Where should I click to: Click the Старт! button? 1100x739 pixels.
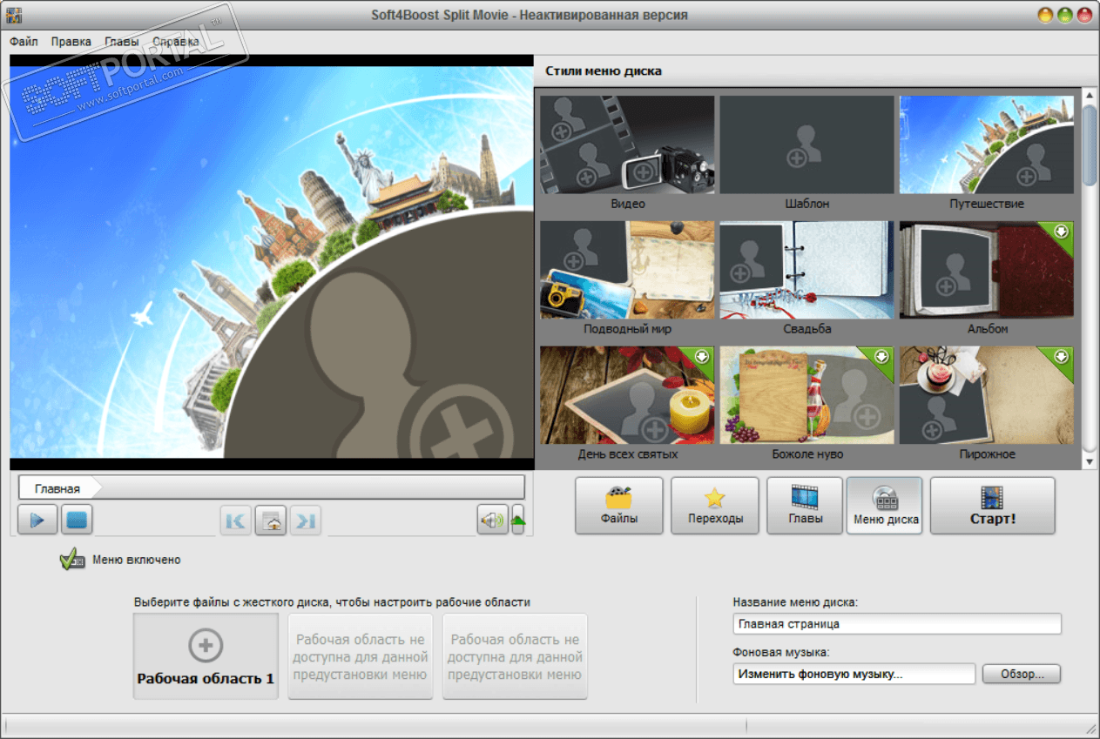click(993, 506)
